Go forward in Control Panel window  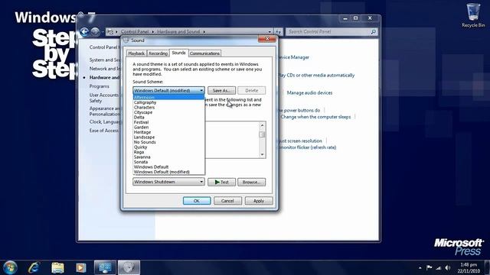tap(95, 31)
